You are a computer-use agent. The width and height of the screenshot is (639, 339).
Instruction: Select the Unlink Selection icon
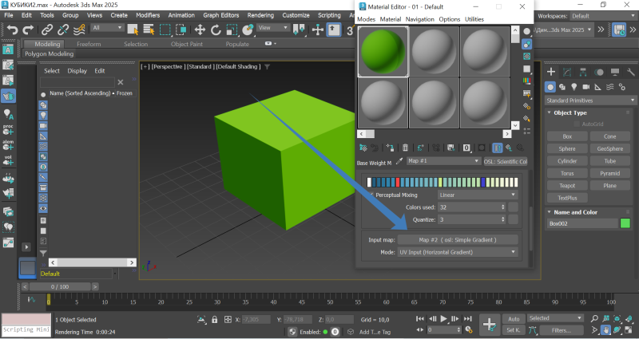(63, 30)
